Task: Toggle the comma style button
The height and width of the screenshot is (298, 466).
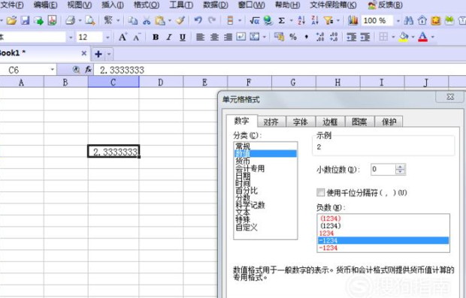Action: (307, 37)
